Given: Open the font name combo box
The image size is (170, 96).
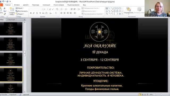Looking at the screenshot, I should [x=36, y=9].
